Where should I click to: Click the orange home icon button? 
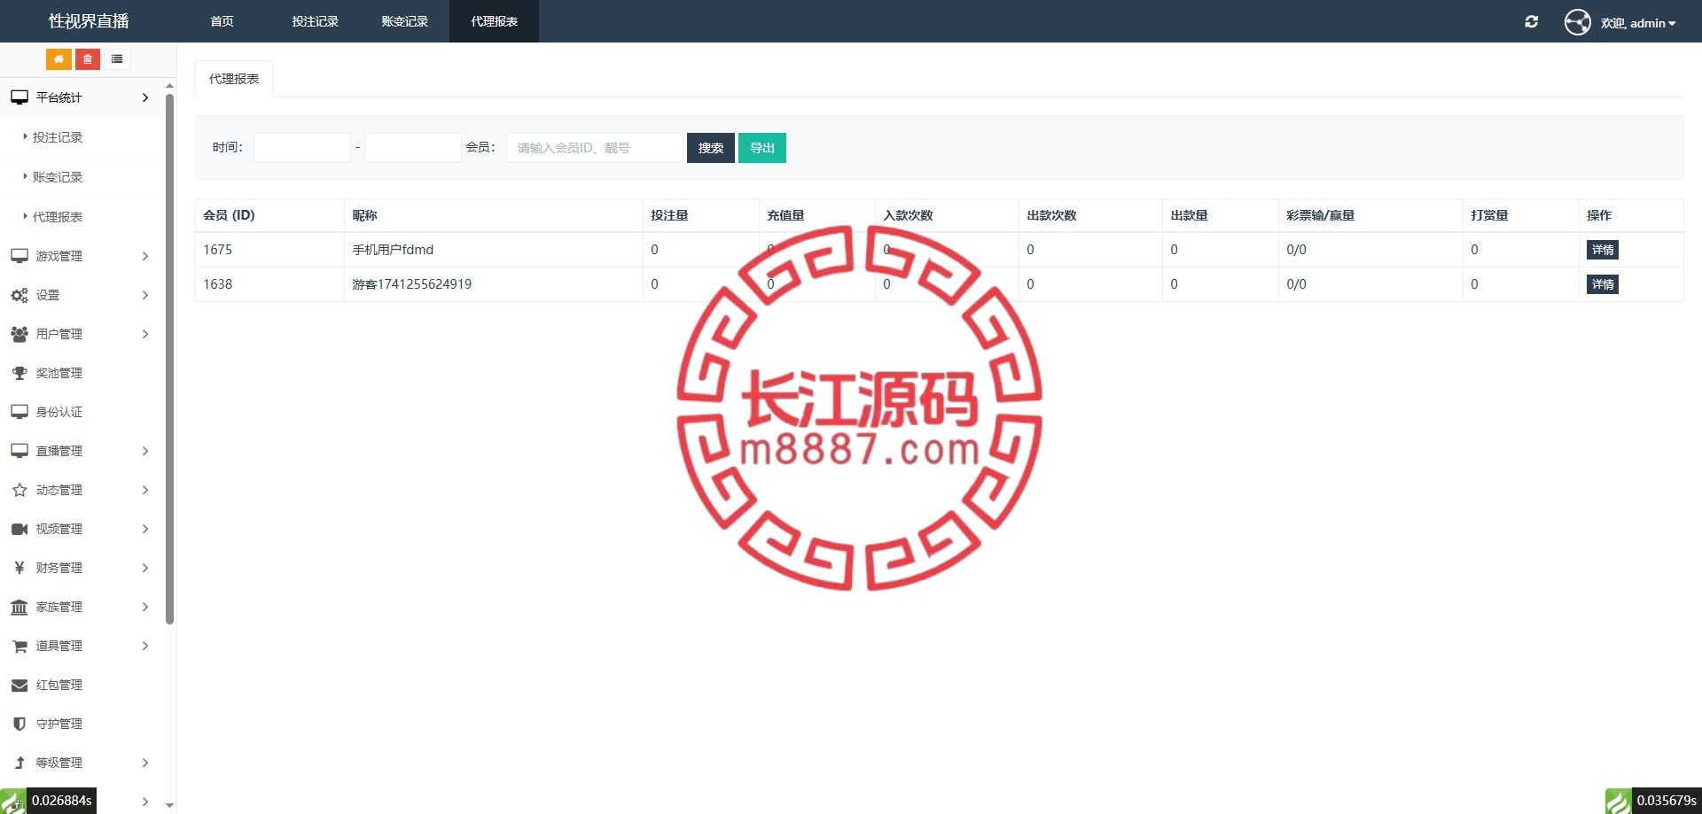point(59,59)
